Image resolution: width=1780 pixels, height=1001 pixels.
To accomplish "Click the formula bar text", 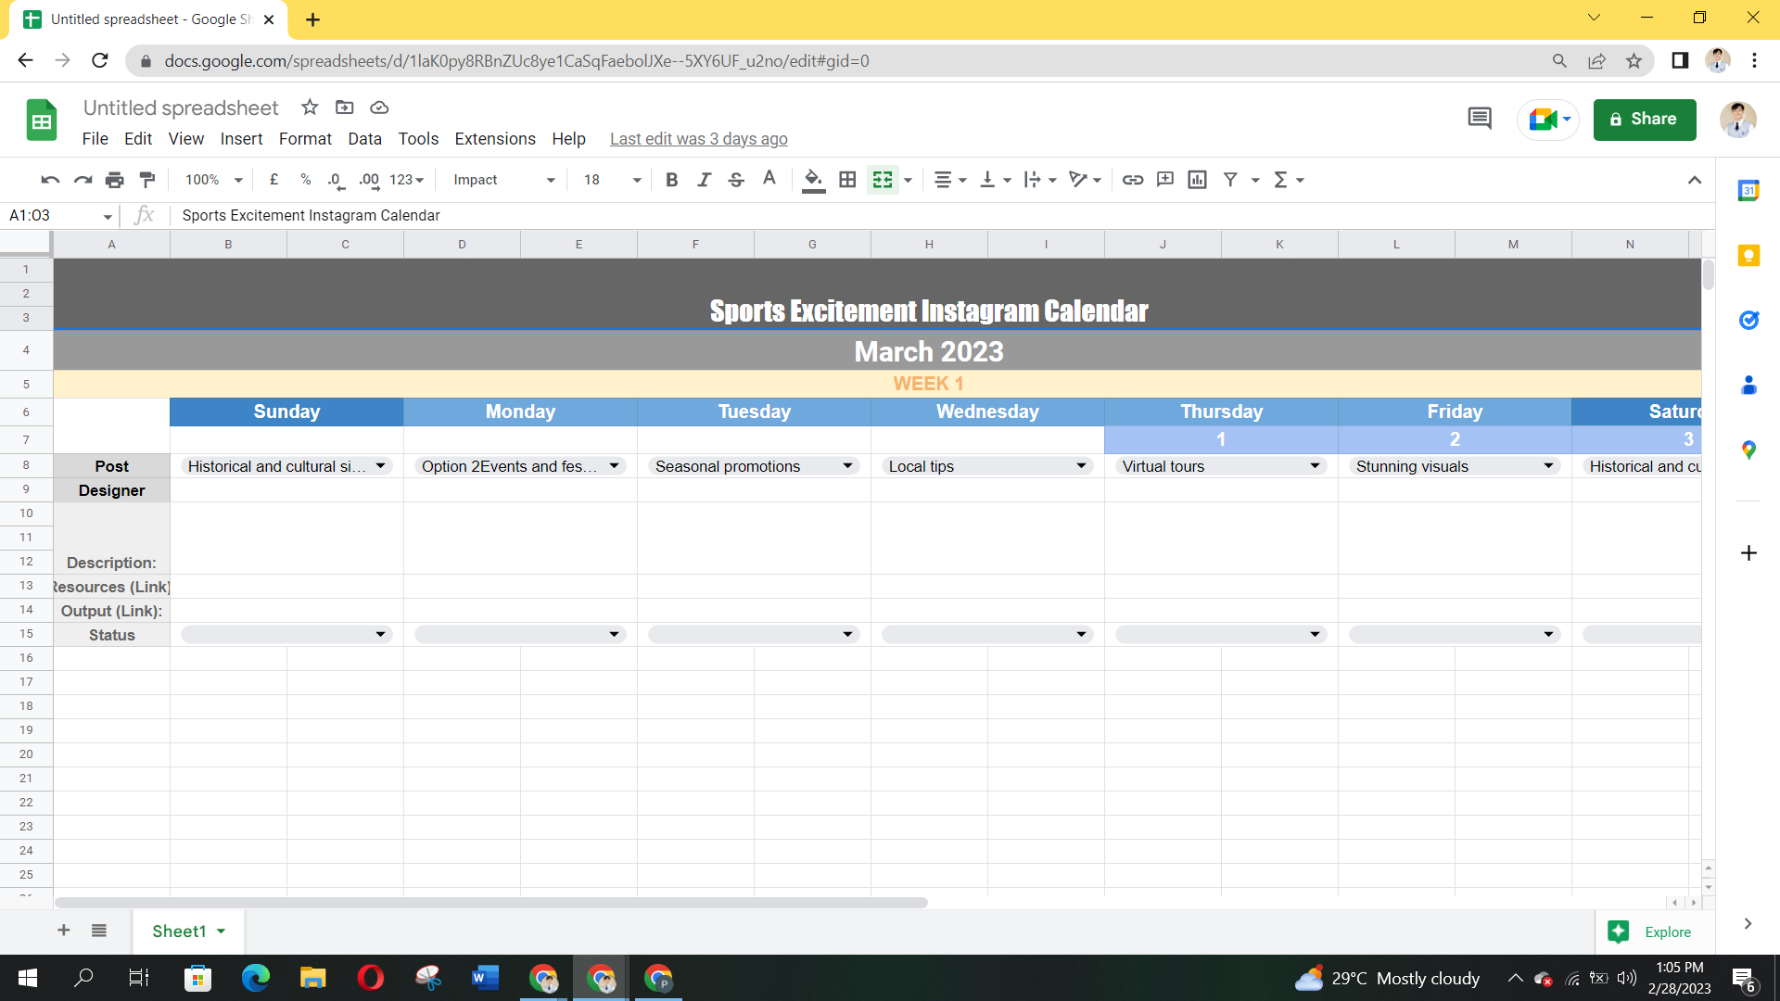I will pos(311,215).
